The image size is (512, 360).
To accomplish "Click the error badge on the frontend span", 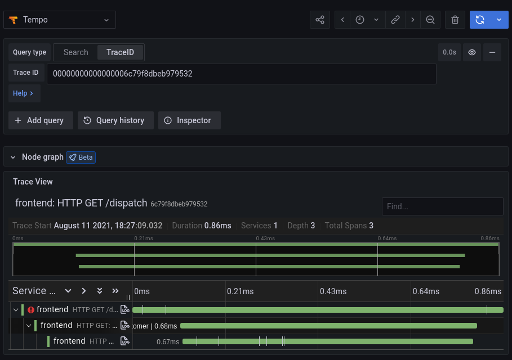I will [x=31, y=309].
